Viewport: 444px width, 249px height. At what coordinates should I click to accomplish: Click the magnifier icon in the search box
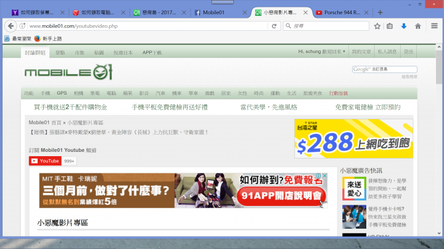click(288, 26)
